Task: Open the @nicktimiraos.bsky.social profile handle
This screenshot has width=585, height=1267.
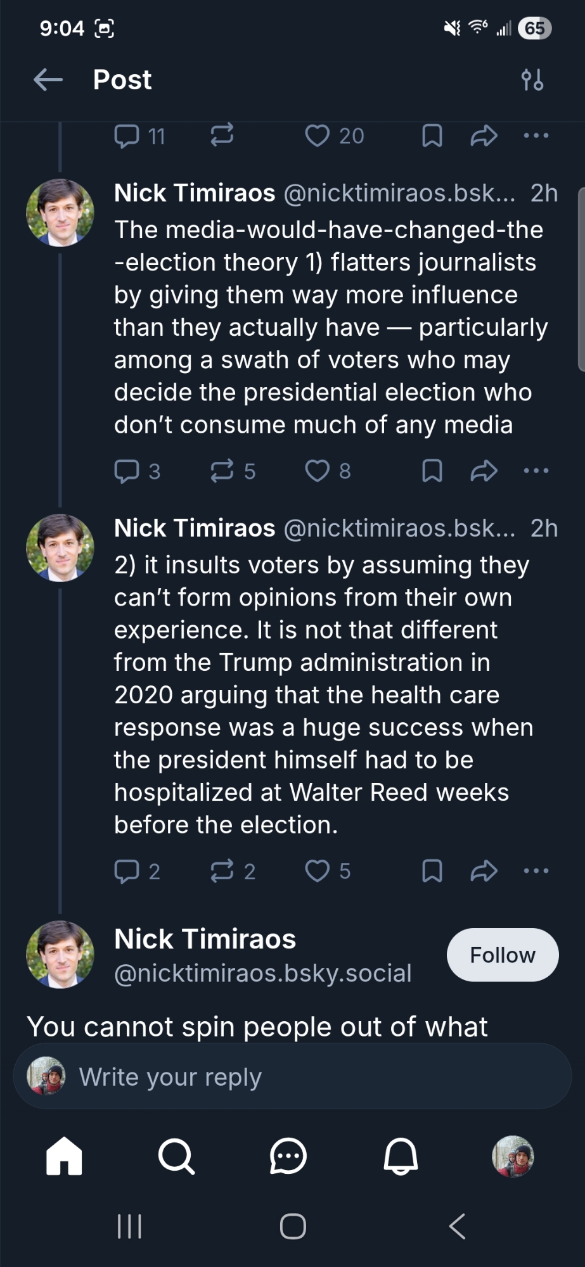Action: coord(262,973)
